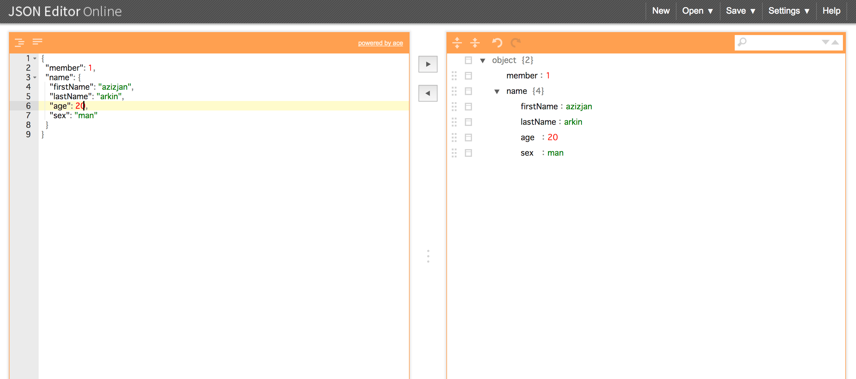
Task: Fold line 1 in code editor gutter
Action: pyautogui.click(x=35, y=59)
